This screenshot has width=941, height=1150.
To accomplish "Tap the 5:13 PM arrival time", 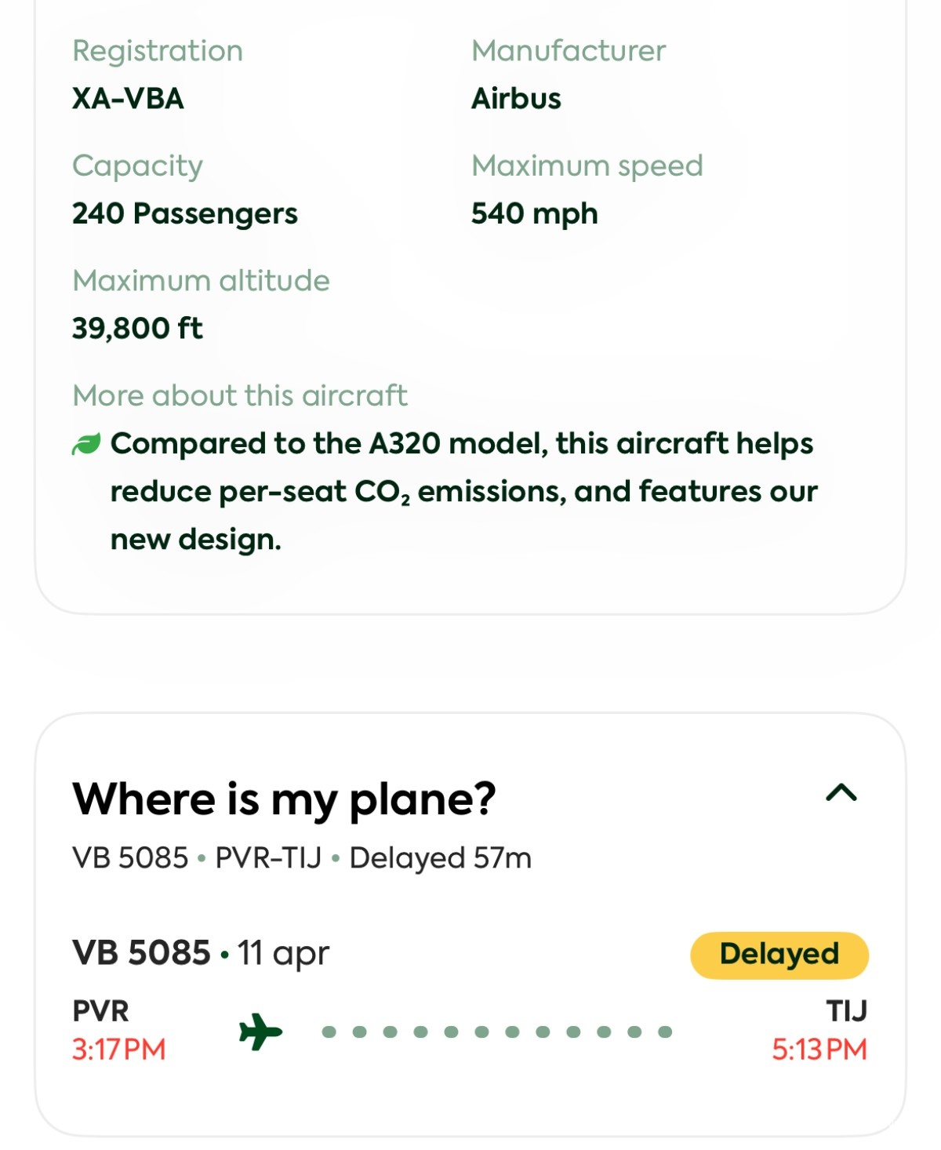I will point(819,1050).
